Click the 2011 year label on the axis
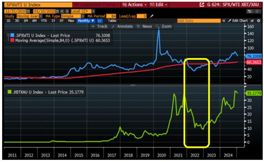 (12, 155)
